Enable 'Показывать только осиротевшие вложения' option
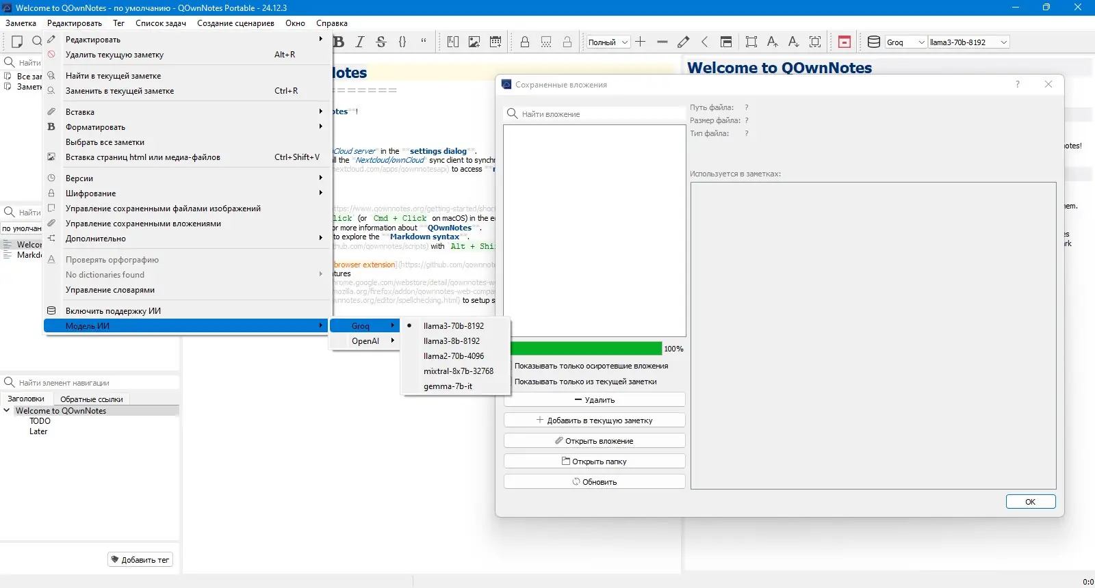Viewport: 1095px width, 588px height. pyautogui.click(x=591, y=366)
